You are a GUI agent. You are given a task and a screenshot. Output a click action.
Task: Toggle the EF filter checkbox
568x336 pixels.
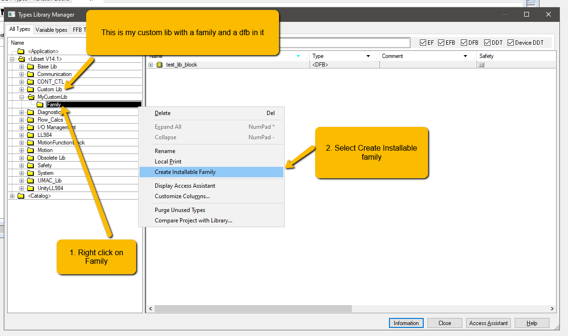[423, 43]
